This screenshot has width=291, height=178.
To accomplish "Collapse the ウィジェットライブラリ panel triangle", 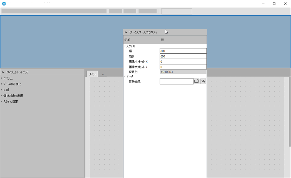I will click(x=3, y=72).
